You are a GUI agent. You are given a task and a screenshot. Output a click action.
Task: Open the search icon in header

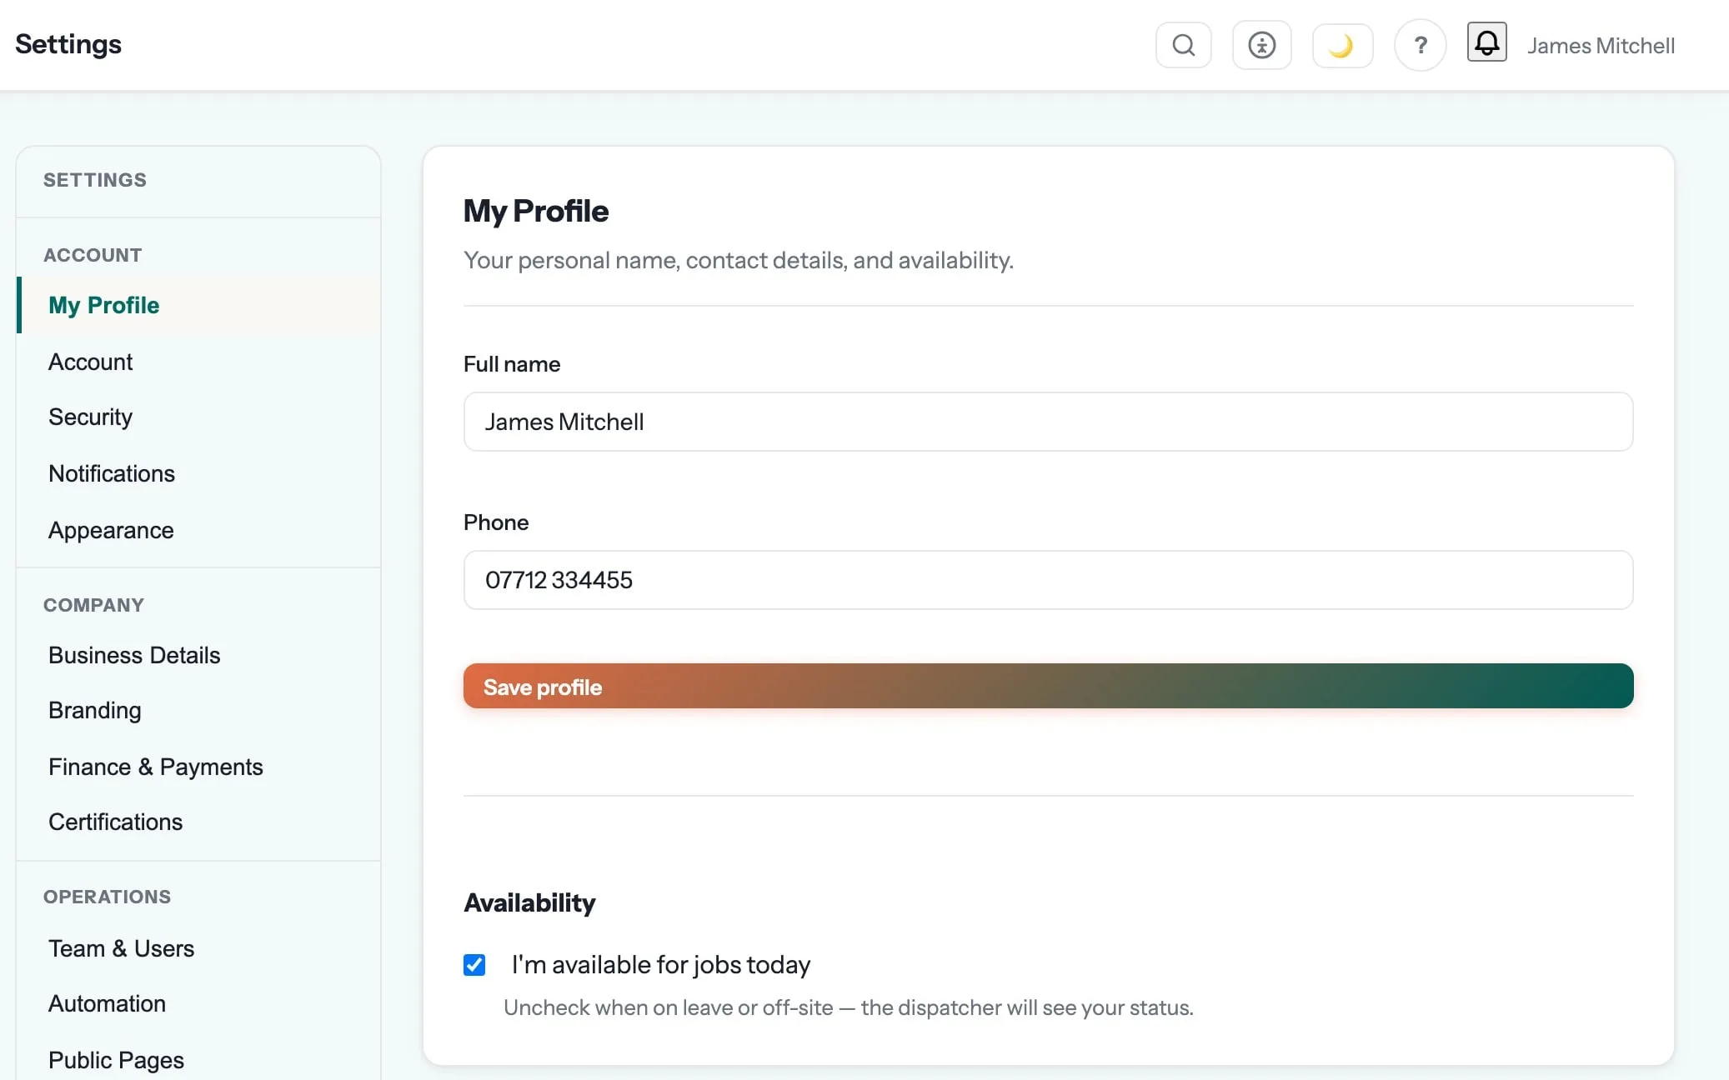(x=1183, y=45)
